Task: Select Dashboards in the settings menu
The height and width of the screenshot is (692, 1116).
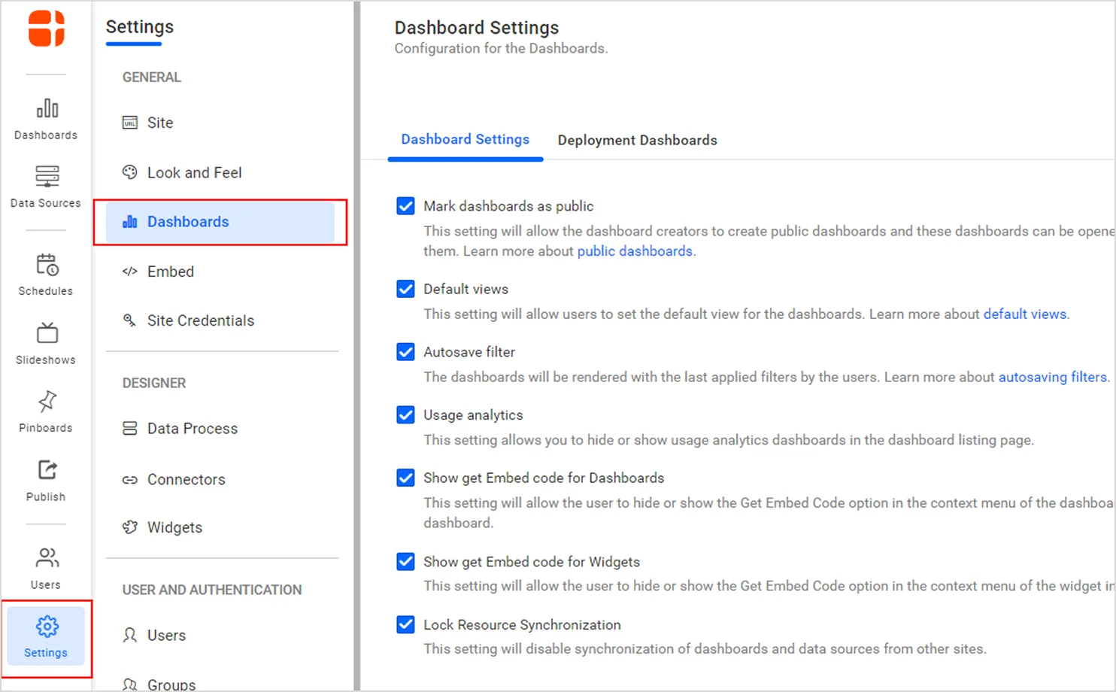Action: (220, 222)
